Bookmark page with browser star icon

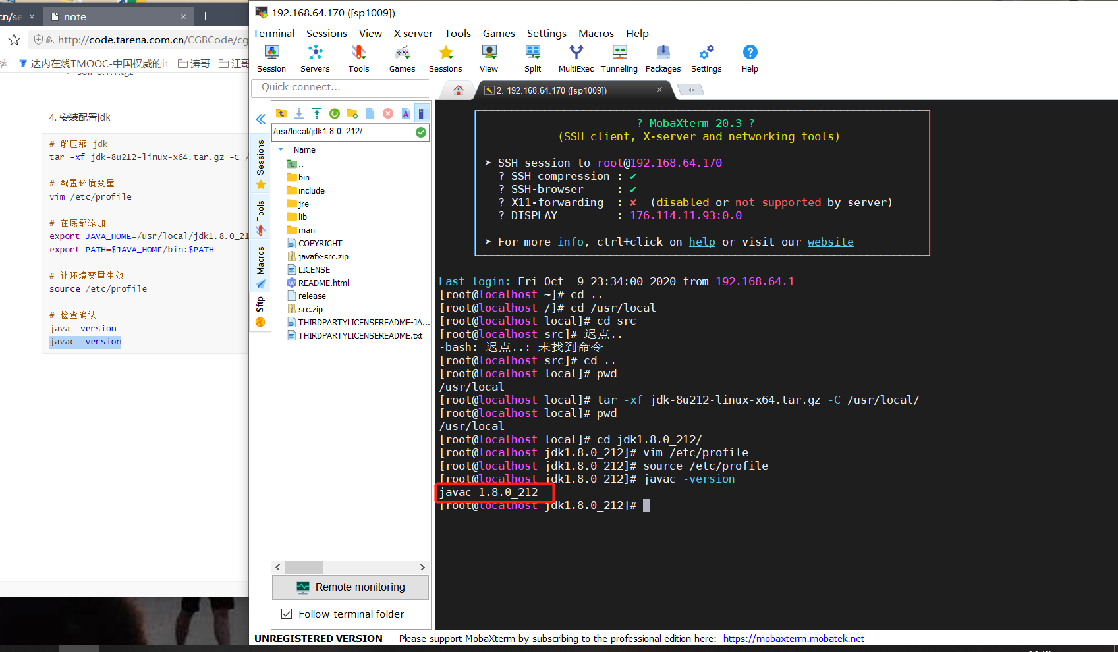[x=14, y=40]
